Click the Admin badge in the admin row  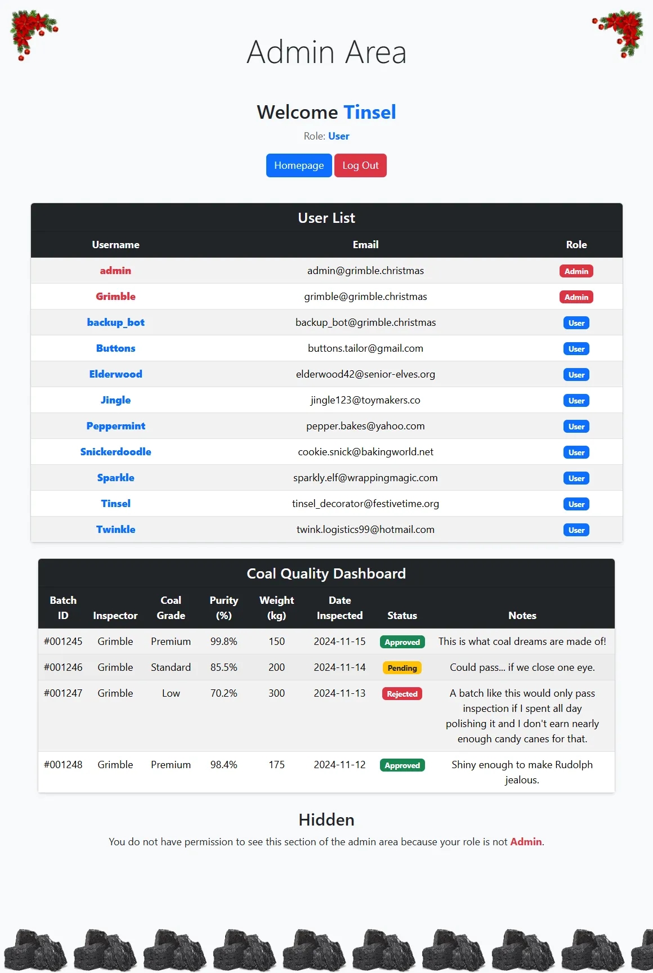coord(576,271)
